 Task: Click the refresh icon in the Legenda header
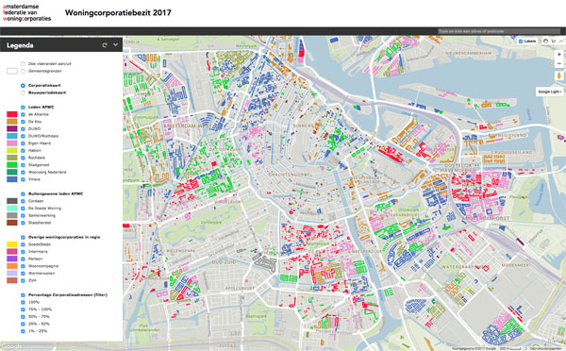105,45
